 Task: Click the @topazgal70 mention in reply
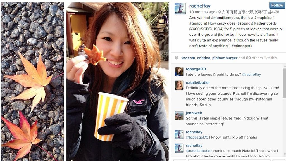pyautogui.click(x=197, y=137)
